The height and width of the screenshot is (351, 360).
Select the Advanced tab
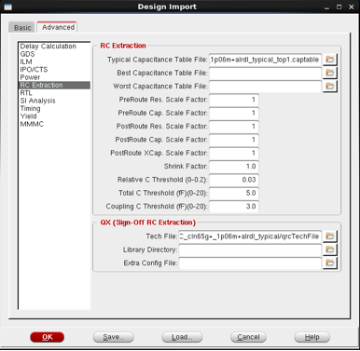coord(58,27)
